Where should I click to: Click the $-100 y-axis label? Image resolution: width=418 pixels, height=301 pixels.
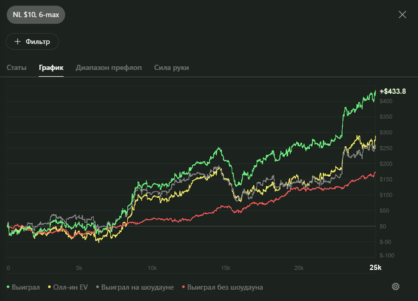click(x=387, y=256)
